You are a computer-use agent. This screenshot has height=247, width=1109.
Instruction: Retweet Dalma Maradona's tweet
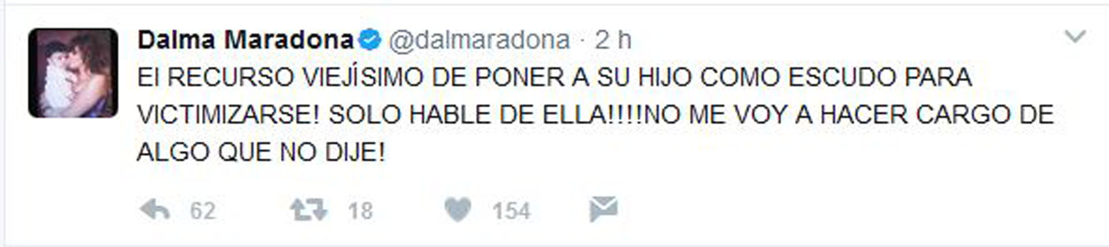[x=308, y=210]
